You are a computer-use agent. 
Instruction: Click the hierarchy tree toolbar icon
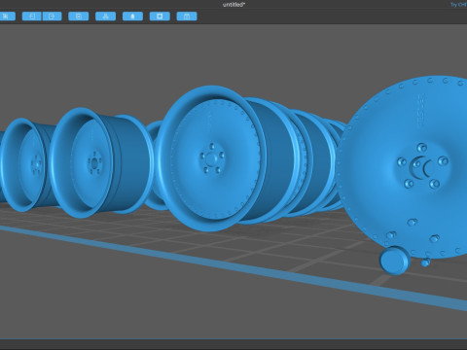106,17
